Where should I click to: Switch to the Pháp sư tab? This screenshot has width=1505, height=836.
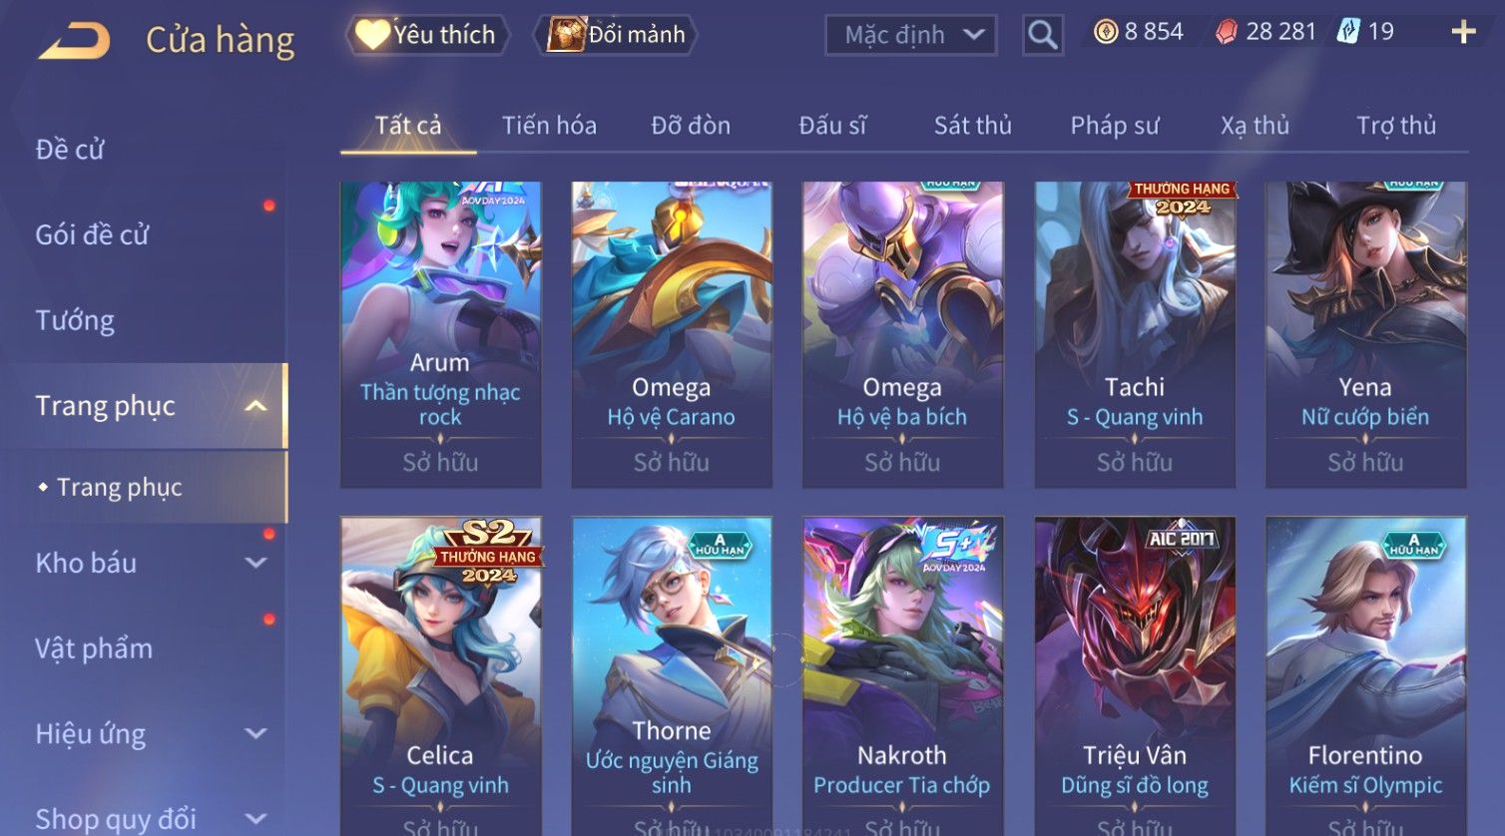point(1115,126)
